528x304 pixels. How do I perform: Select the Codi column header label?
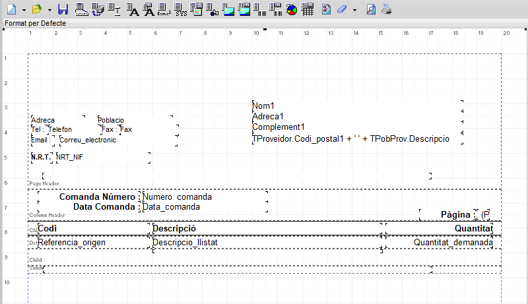pyautogui.click(x=93, y=228)
